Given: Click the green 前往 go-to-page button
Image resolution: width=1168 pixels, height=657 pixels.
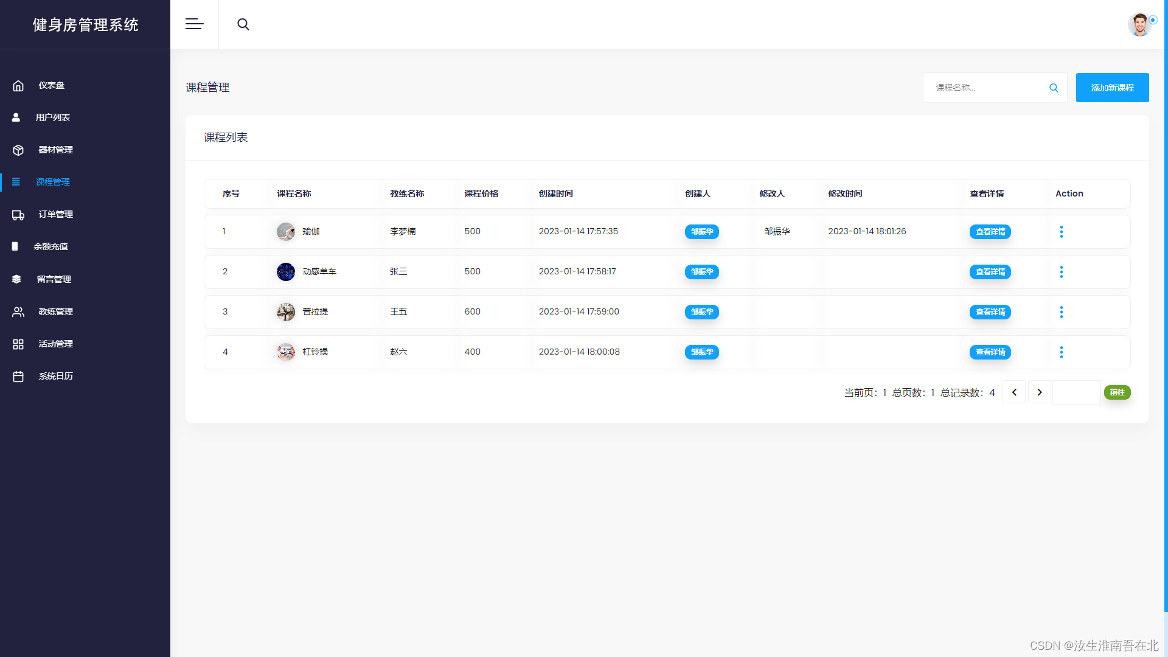Looking at the screenshot, I should [x=1117, y=392].
